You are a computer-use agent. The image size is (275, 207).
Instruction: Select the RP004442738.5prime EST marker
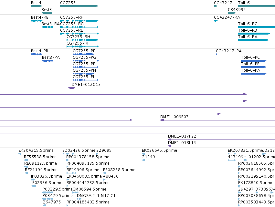[68, 186]
